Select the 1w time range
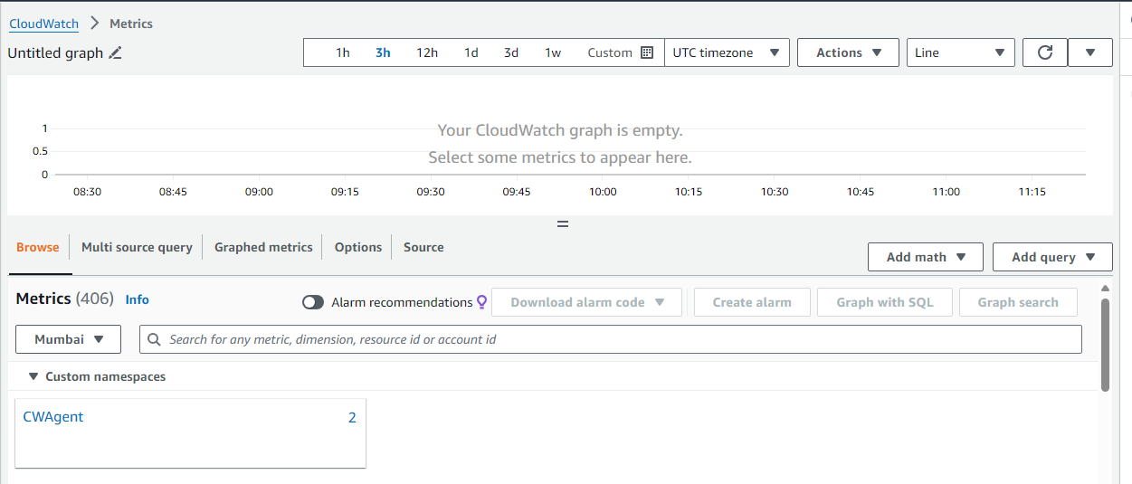This screenshot has width=1132, height=484. coord(553,52)
